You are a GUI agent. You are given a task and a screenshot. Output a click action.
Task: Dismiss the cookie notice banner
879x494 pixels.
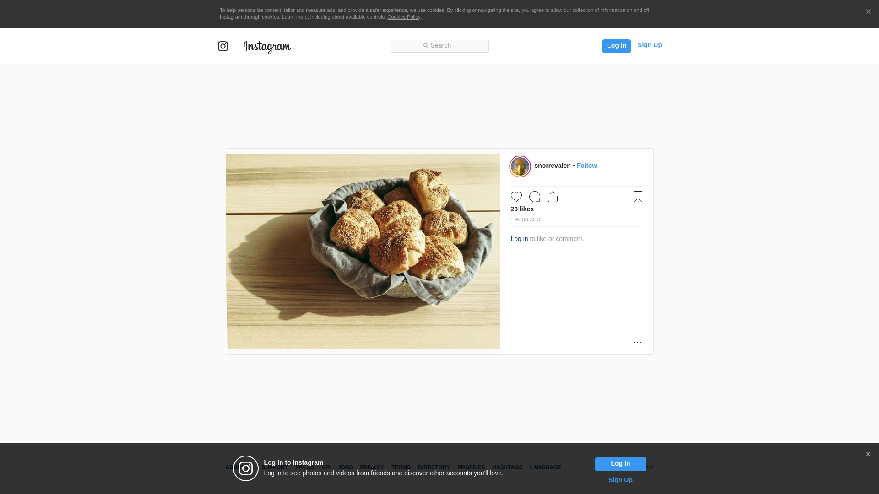868,12
